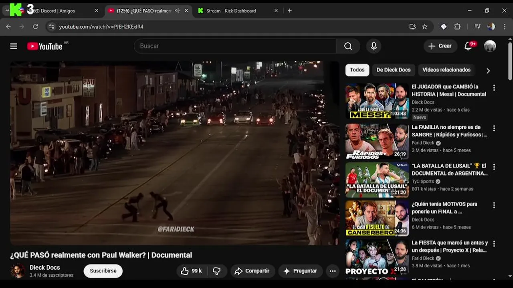Click the address bar URL
The height and width of the screenshot is (288, 513).
pyautogui.click(x=101, y=27)
